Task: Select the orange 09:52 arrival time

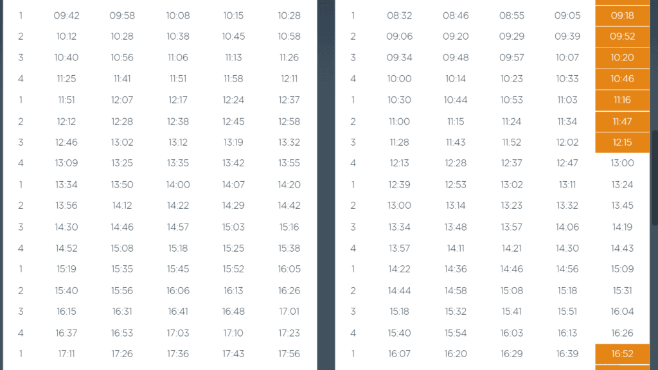Action: click(x=622, y=37)
